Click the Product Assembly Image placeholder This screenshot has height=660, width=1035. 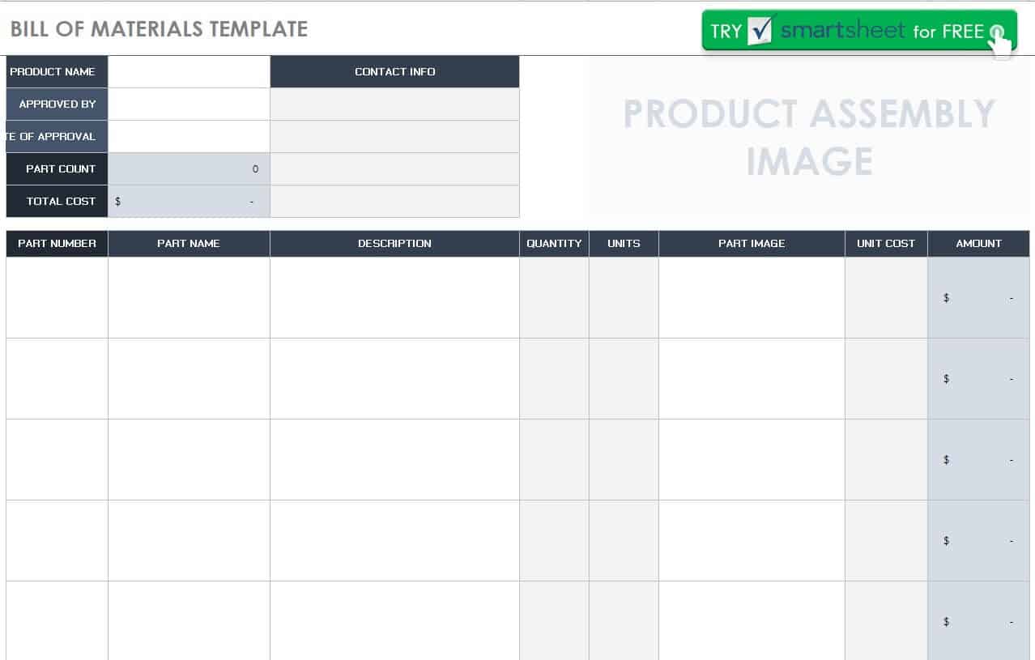tap(808, 136)
